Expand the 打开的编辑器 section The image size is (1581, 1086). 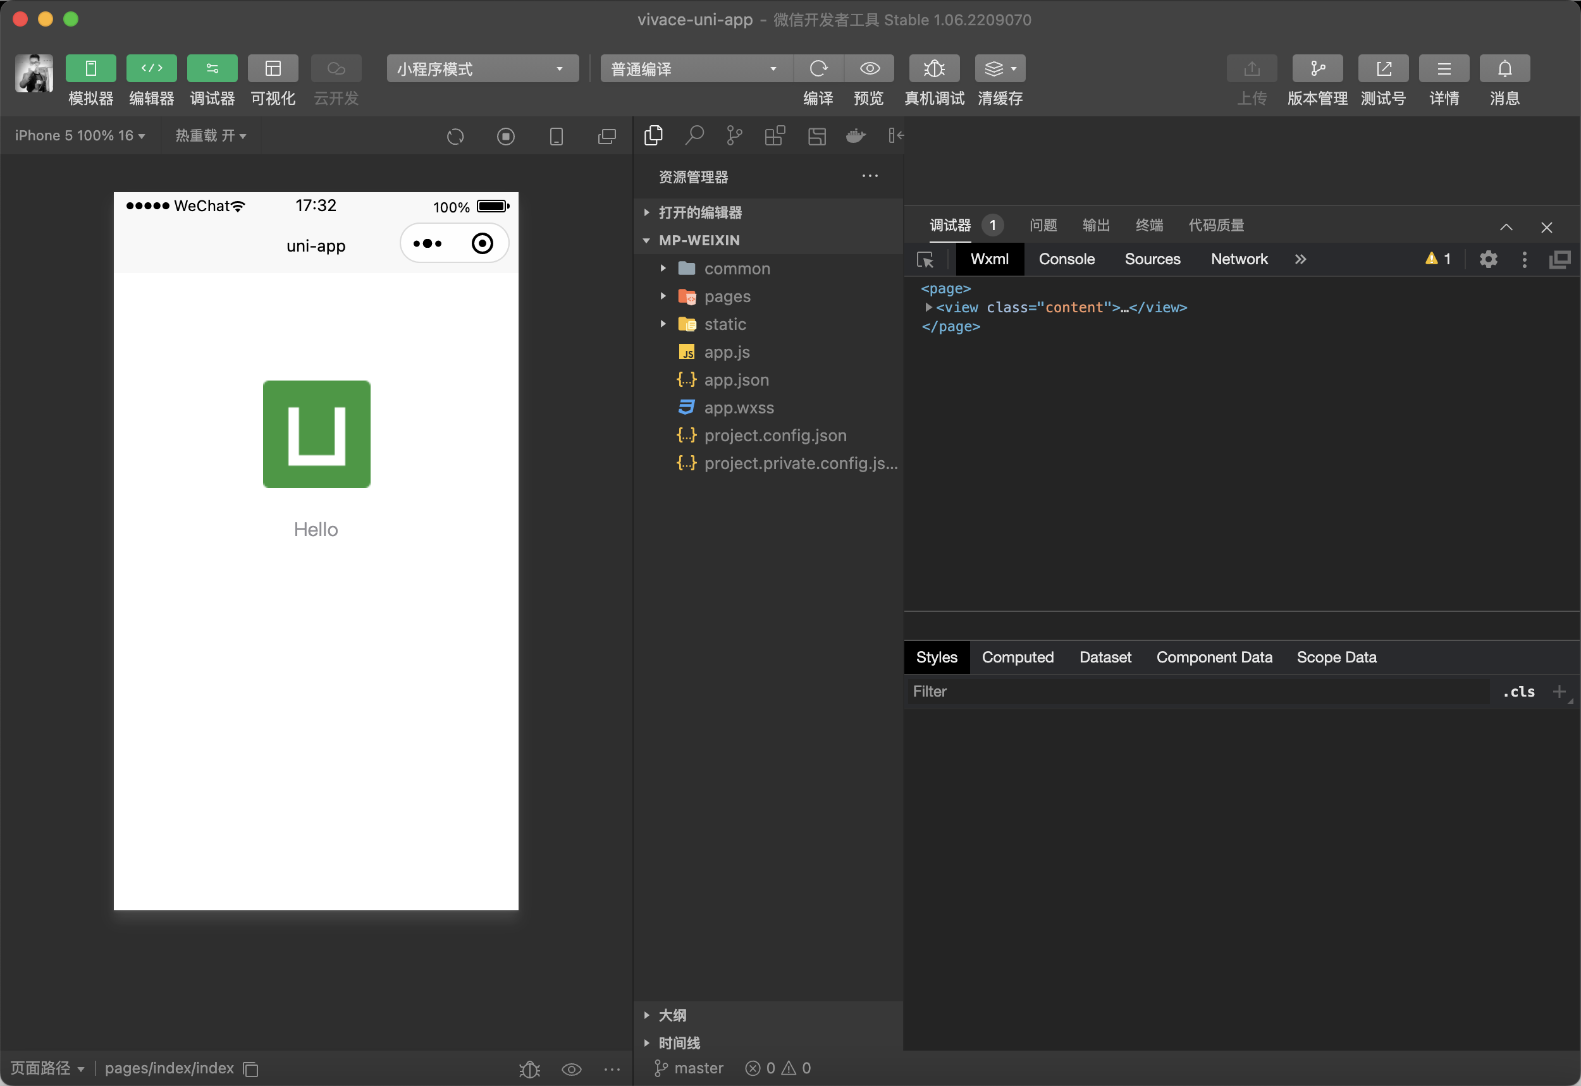pyautogui.click(x=768, y=212)
